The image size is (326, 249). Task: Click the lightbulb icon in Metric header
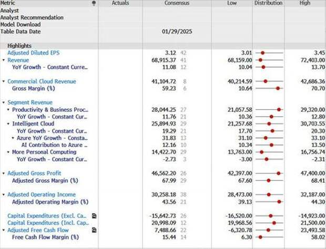[94, 3]
